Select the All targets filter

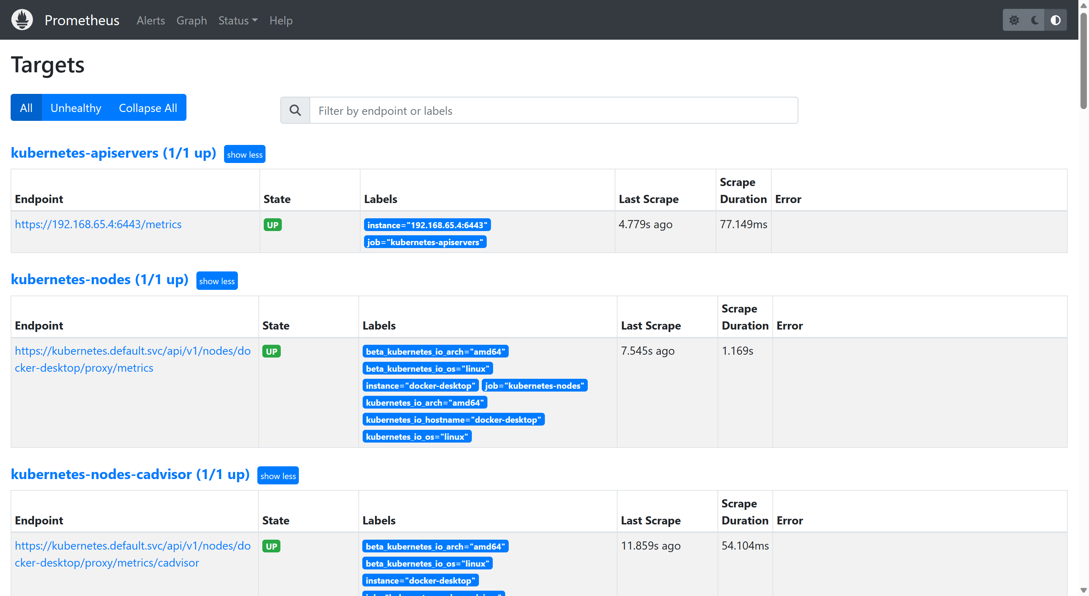tap(26, 107)
